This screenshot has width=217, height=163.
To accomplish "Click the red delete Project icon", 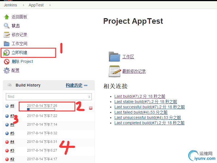I will pos(6,61).
